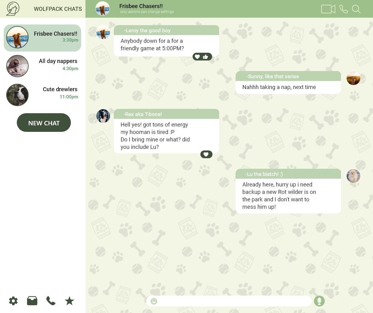Open the settings gear icon
This screenshot has width=373, height=313.
(x=13, y=301)
